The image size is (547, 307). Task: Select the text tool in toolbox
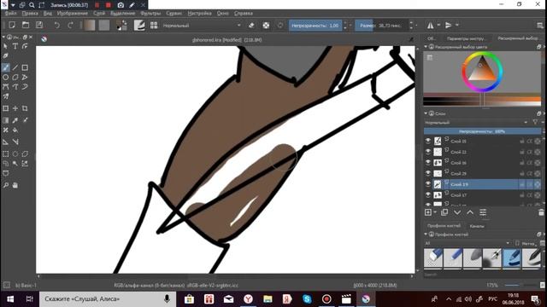[15, 46]
